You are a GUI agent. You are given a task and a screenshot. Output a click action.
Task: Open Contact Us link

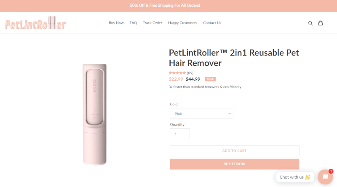(x=212, y=23)
